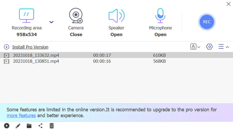This screenshot has width=233, height=130.
Task: Toggle the Camera webcam on
Action: (x=76, y=16)
